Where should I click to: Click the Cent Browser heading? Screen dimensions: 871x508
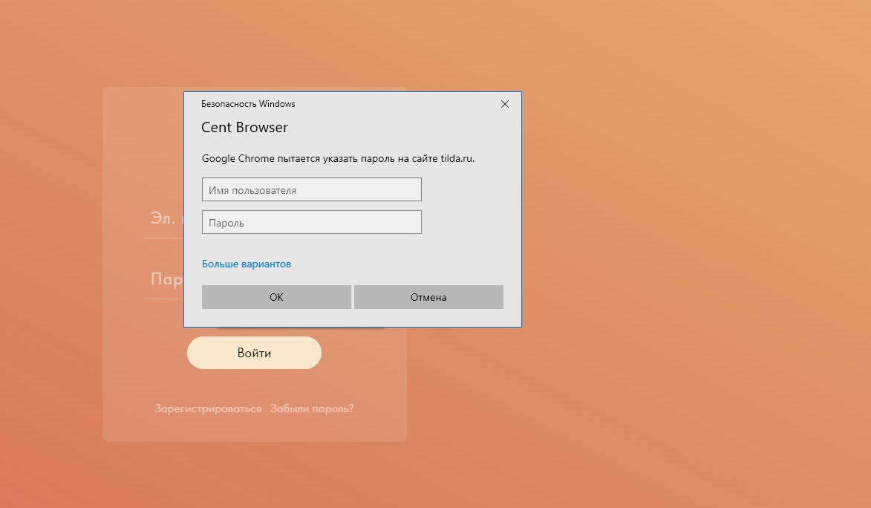coord(244,128)
